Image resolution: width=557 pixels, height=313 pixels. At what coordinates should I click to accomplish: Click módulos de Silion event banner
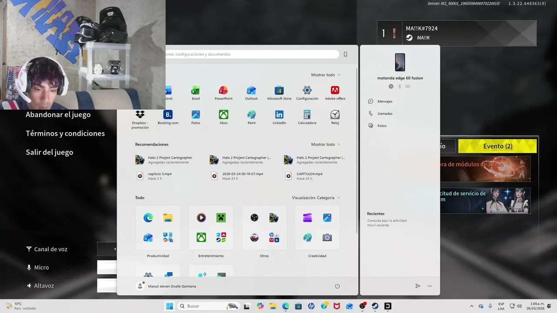(485, 169)
